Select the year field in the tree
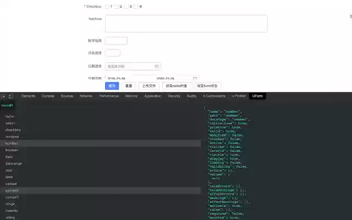The height and width of the screenshot is (220, 352). point(9,170)
